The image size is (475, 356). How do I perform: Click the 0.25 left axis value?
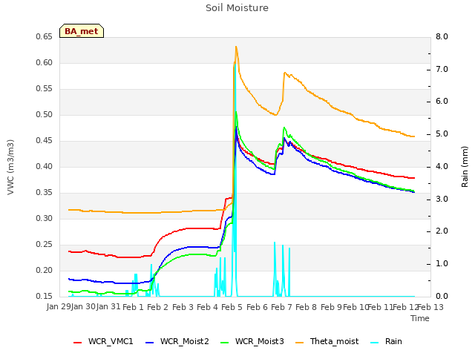point(44,244)
